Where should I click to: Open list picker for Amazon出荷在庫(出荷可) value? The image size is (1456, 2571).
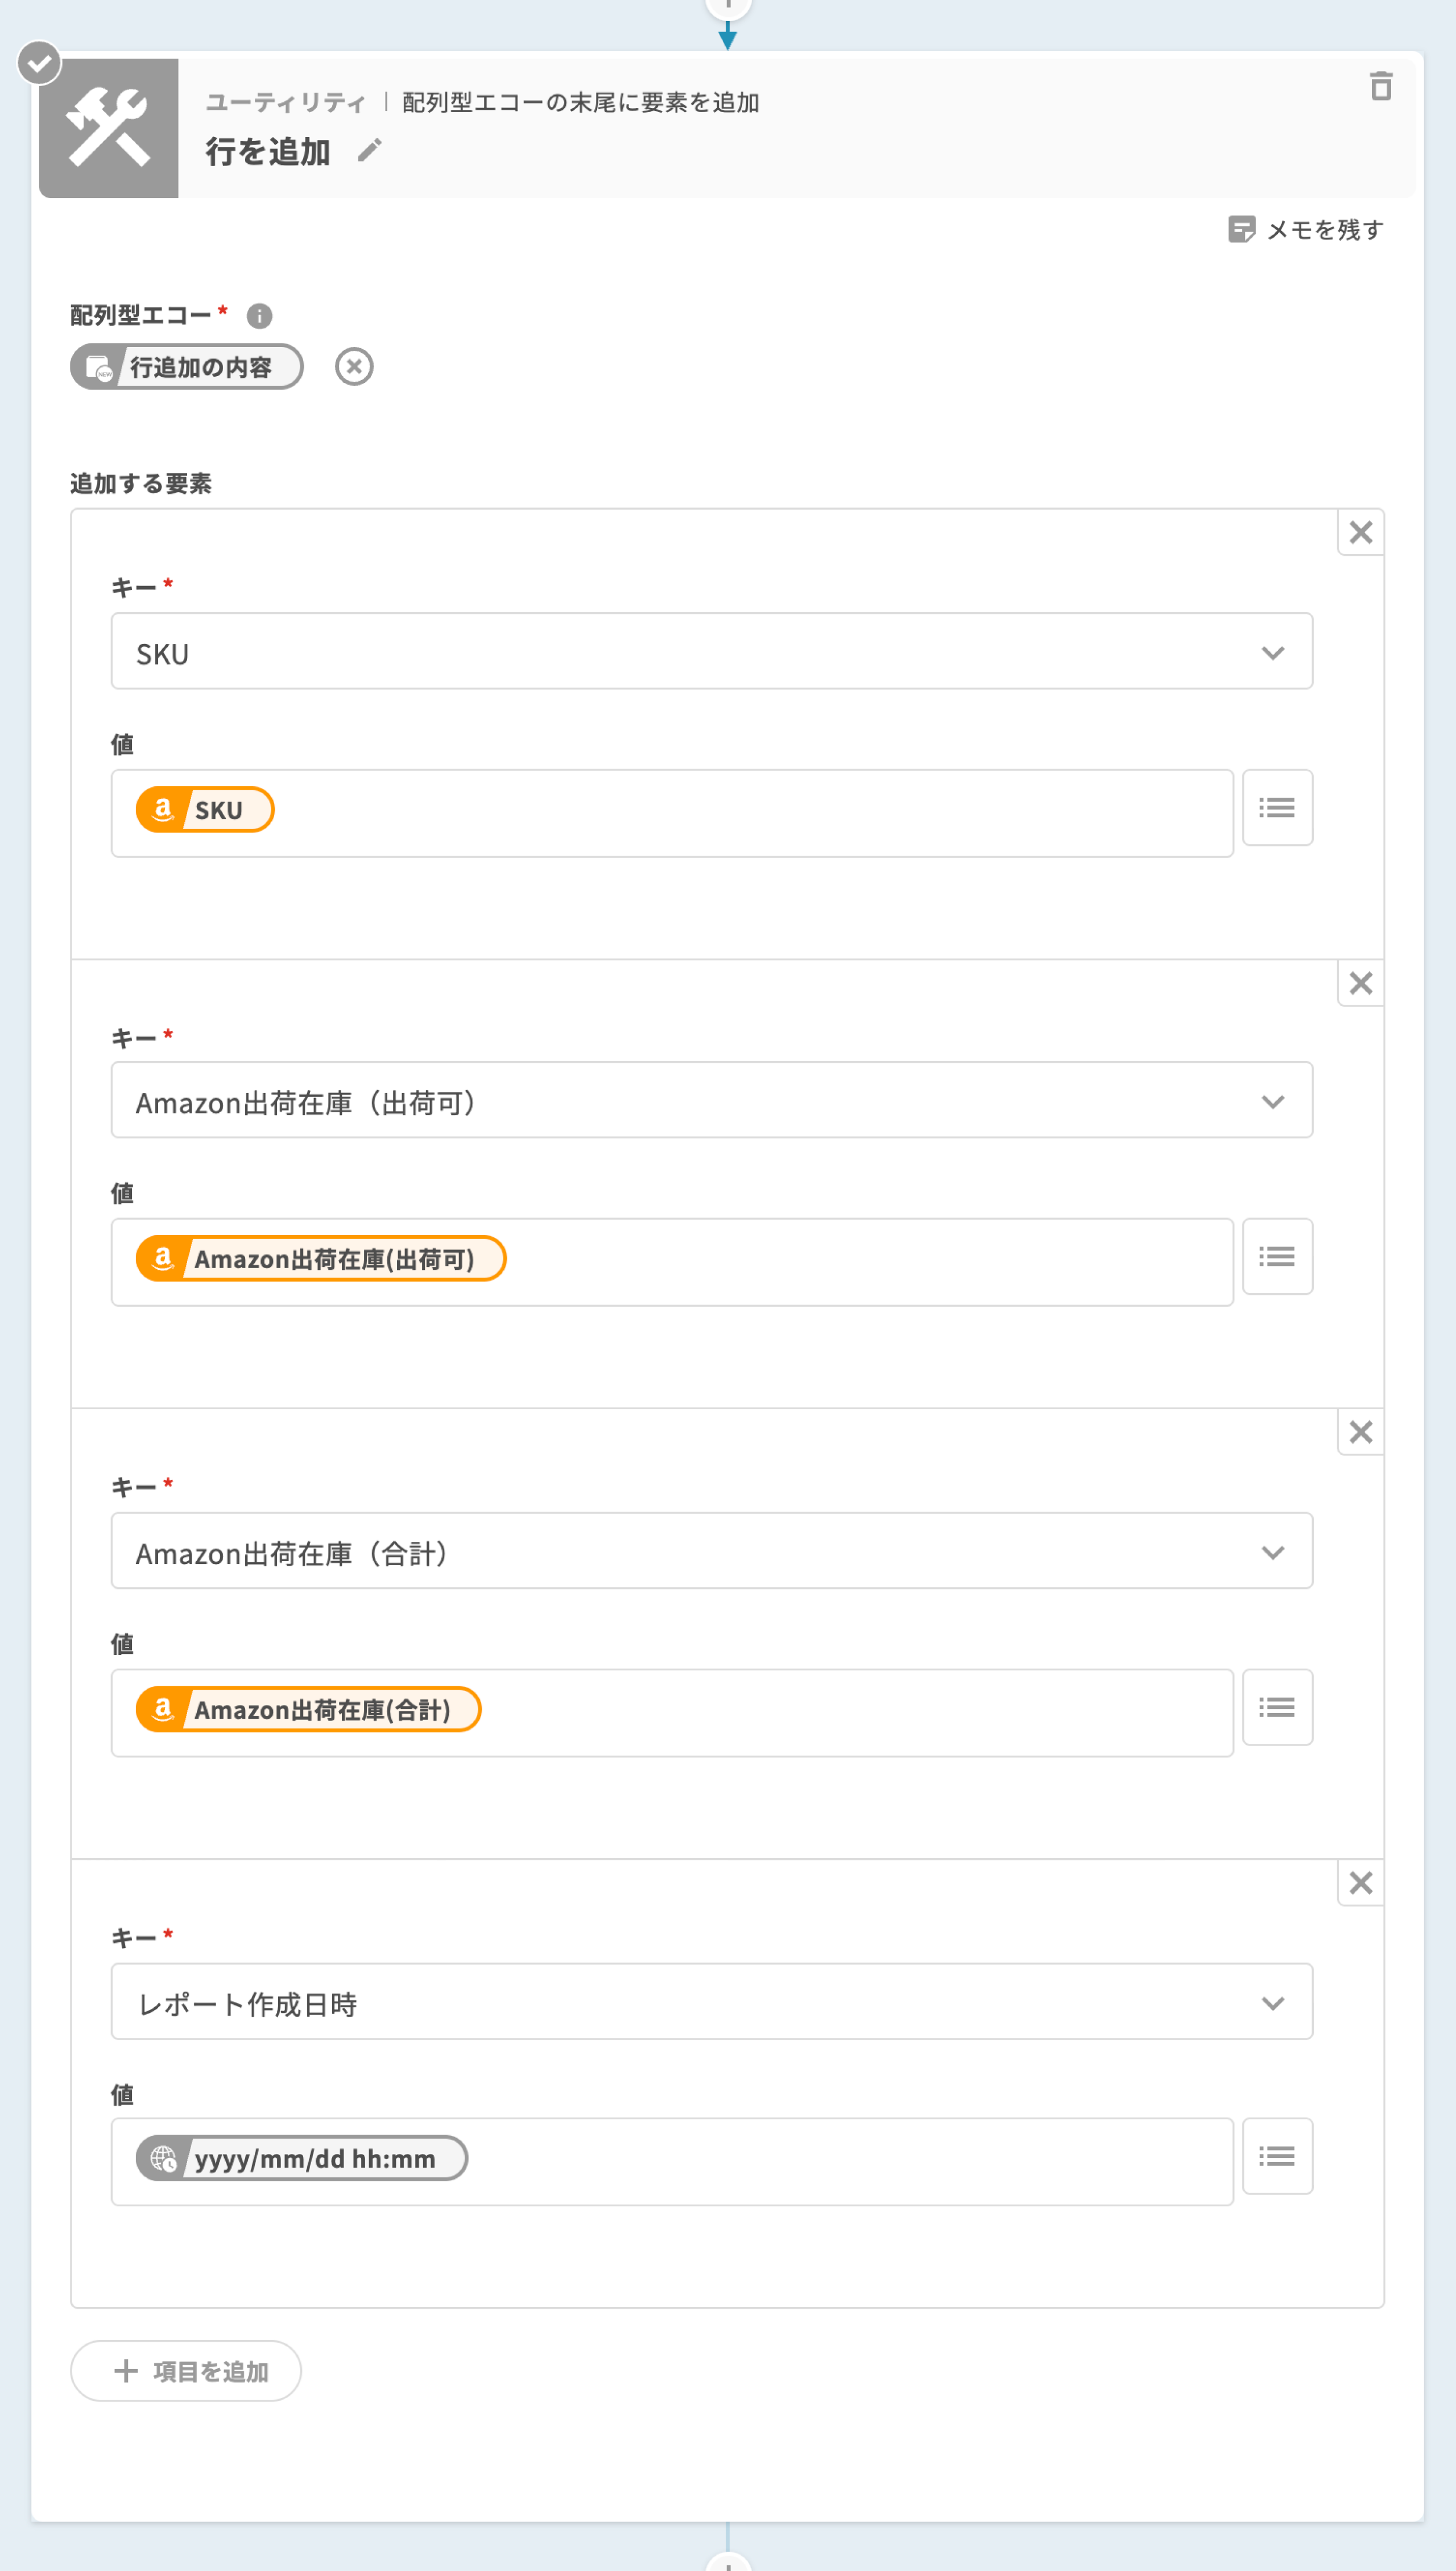[1276, 1257]
